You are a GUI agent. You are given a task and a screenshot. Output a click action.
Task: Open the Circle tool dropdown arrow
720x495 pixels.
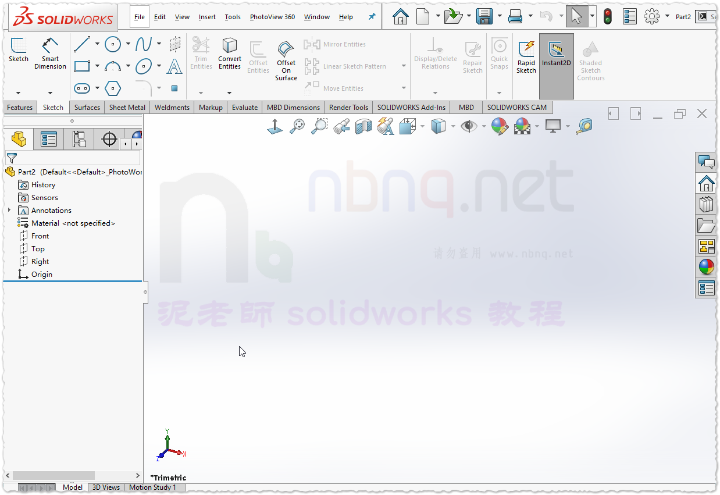pyautogui.click(x=128, y=44)
